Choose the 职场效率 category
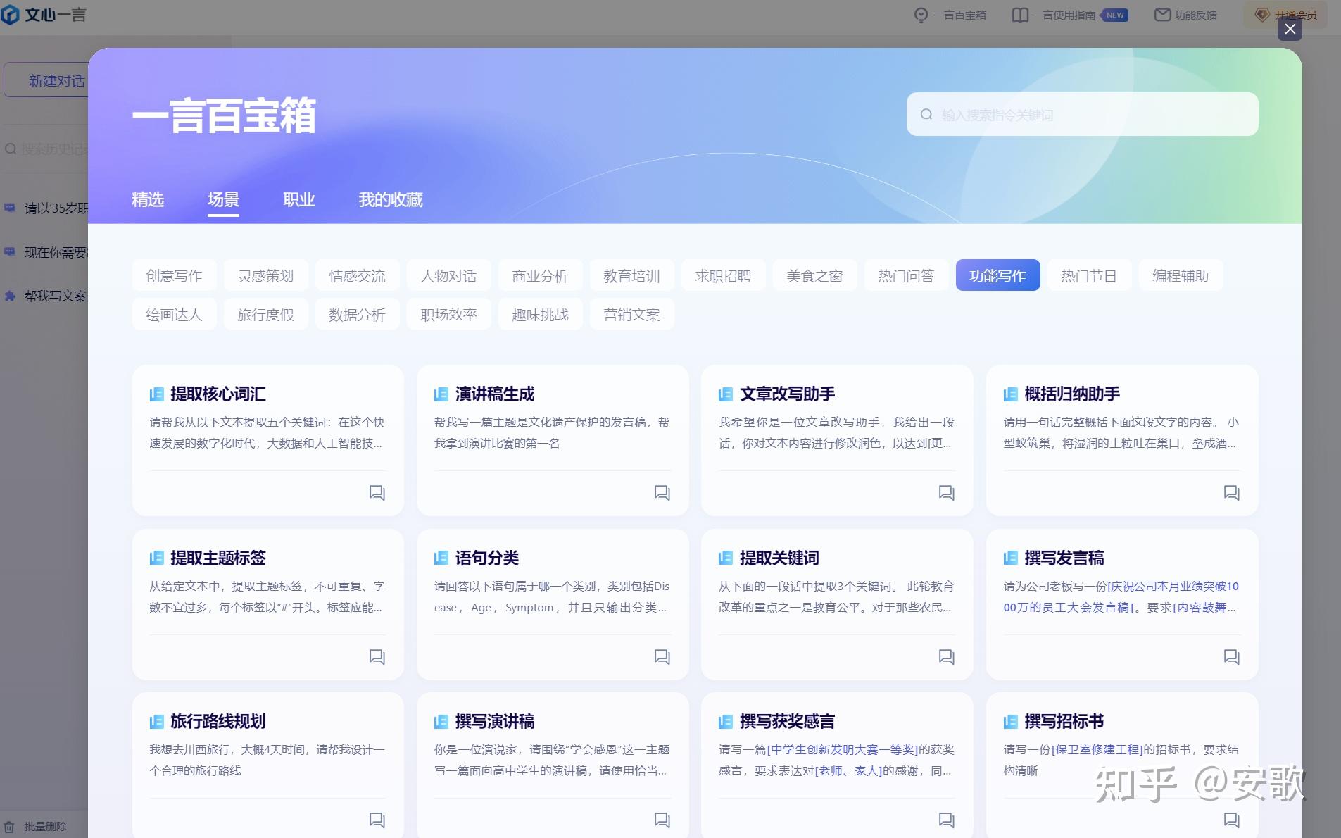 pyautogui.click(x=448, y=314)
